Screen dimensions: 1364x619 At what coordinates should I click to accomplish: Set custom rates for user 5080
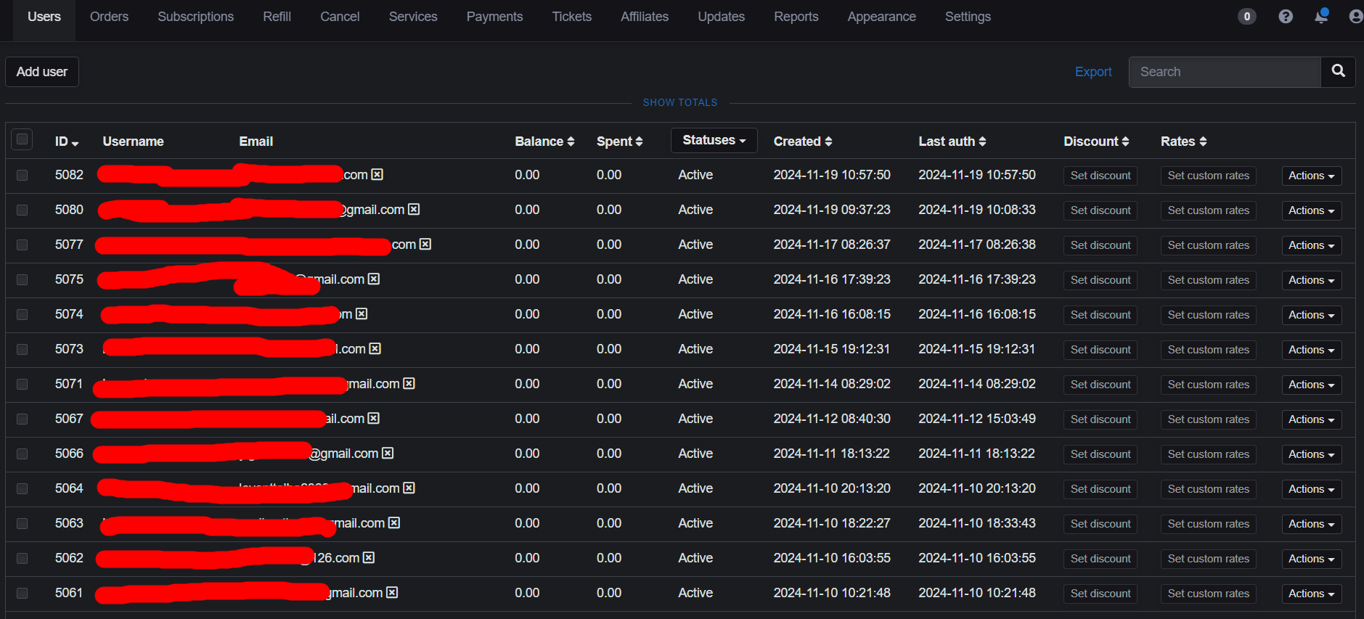pos(1208,210)
